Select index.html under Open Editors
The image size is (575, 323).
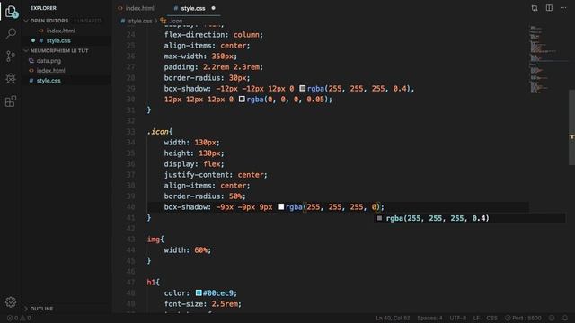pos(61,31)
